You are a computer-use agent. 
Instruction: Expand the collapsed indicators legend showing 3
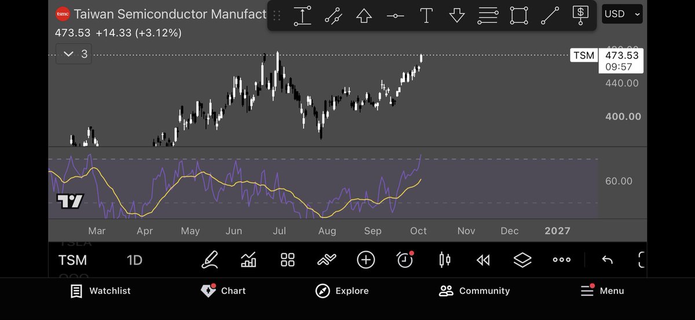coord(74,54)
